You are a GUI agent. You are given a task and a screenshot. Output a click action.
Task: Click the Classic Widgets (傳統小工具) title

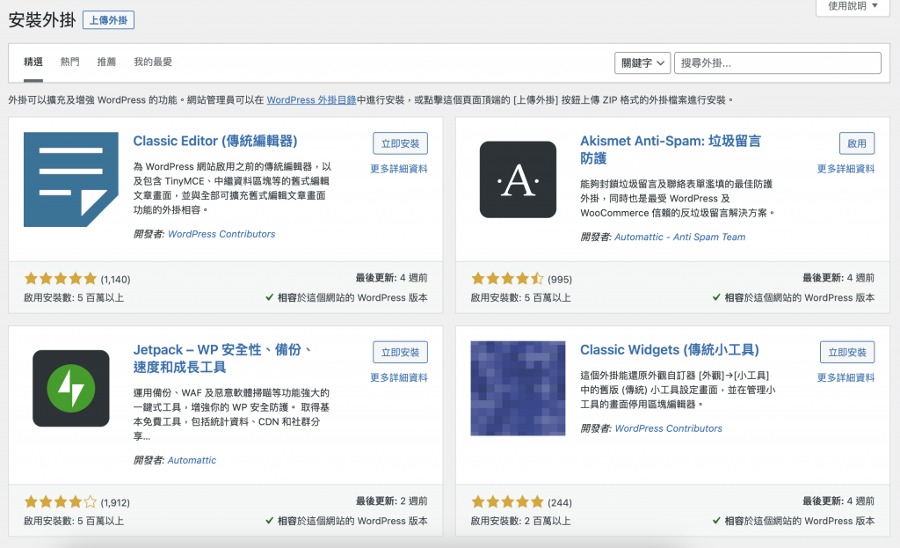point(670,350)
